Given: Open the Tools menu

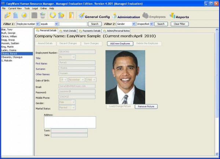Looking at the screenshot, I should coord(27,8).
